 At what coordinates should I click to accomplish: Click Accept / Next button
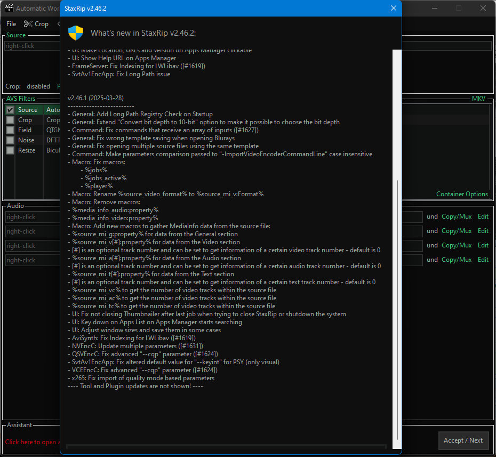(463, 440)
